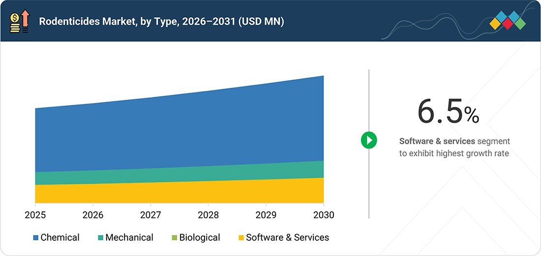The height and width of the screenshot is (256, 541).
Task: Click the colored diamonds logo
Action: click(507, 20)
